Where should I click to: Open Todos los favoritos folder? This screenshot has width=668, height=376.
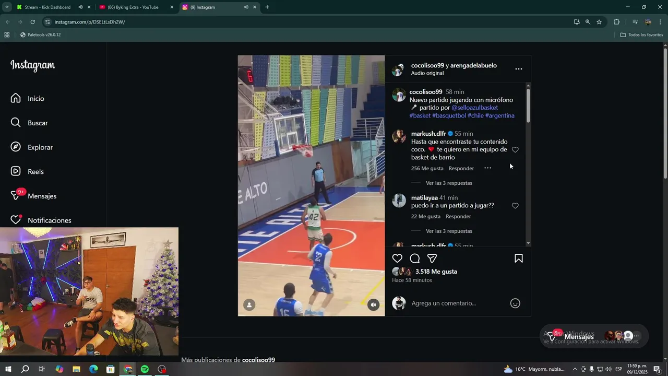tap(641, 35)
